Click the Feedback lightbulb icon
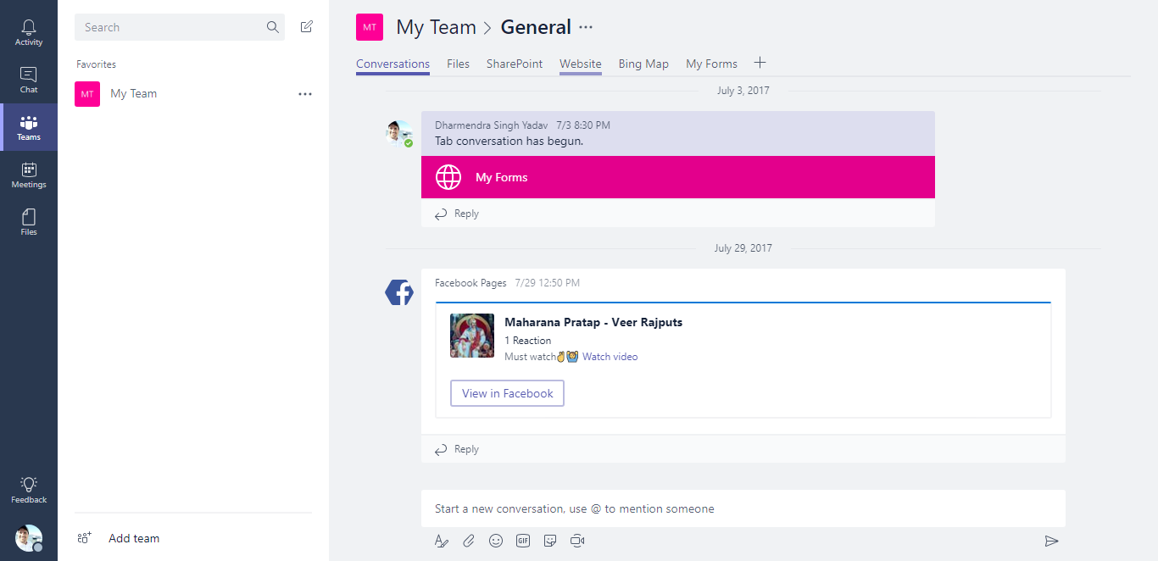The width and height of the screenshot is (1158, 561). coord(29,484)
